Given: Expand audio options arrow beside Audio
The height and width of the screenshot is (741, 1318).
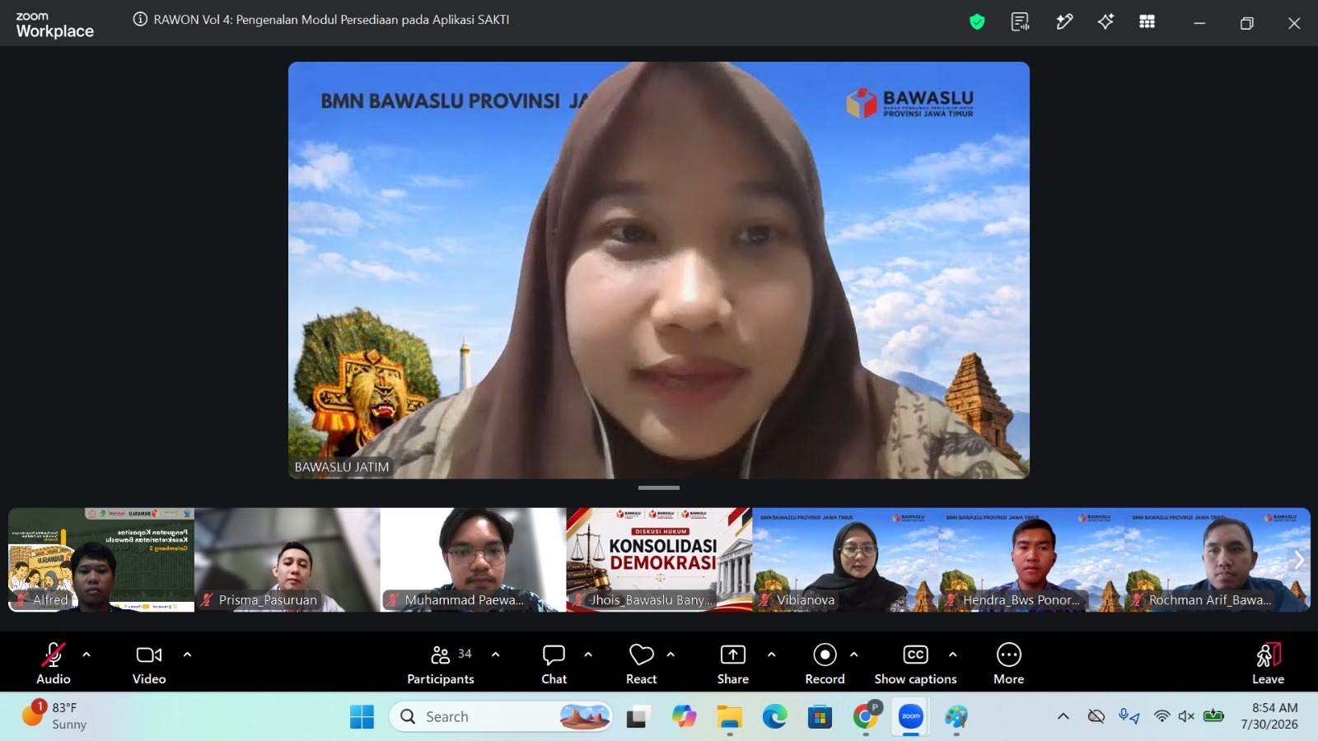Looking at the screenshot, I should [x=86, y=655].
